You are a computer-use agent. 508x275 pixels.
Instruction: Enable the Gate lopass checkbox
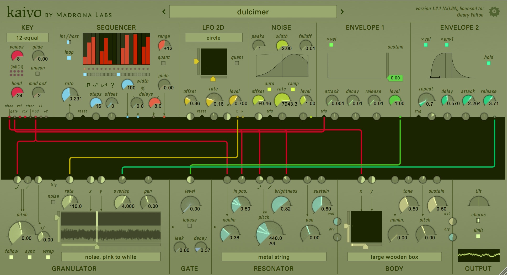[x=190, y=226]
